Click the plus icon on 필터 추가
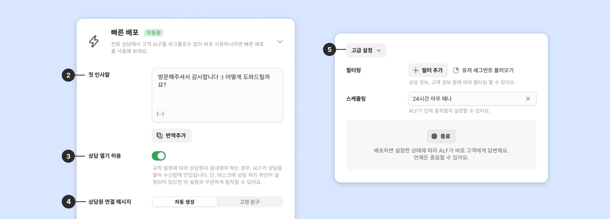The image size is (610, 219). pyautogui.click(x=416, y=71)
